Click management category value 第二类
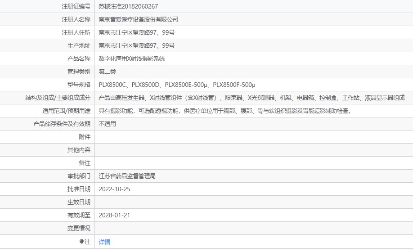 coord(108,72)
